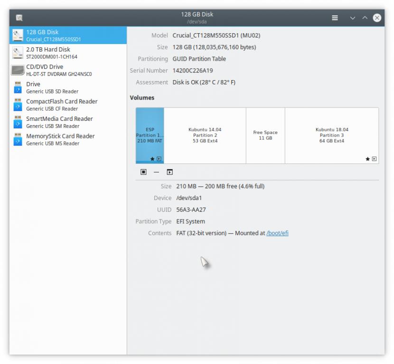The image size is (394, 364).
Task: Select the SmartMedia Card Reader
Action: click(x=68, y=122)
